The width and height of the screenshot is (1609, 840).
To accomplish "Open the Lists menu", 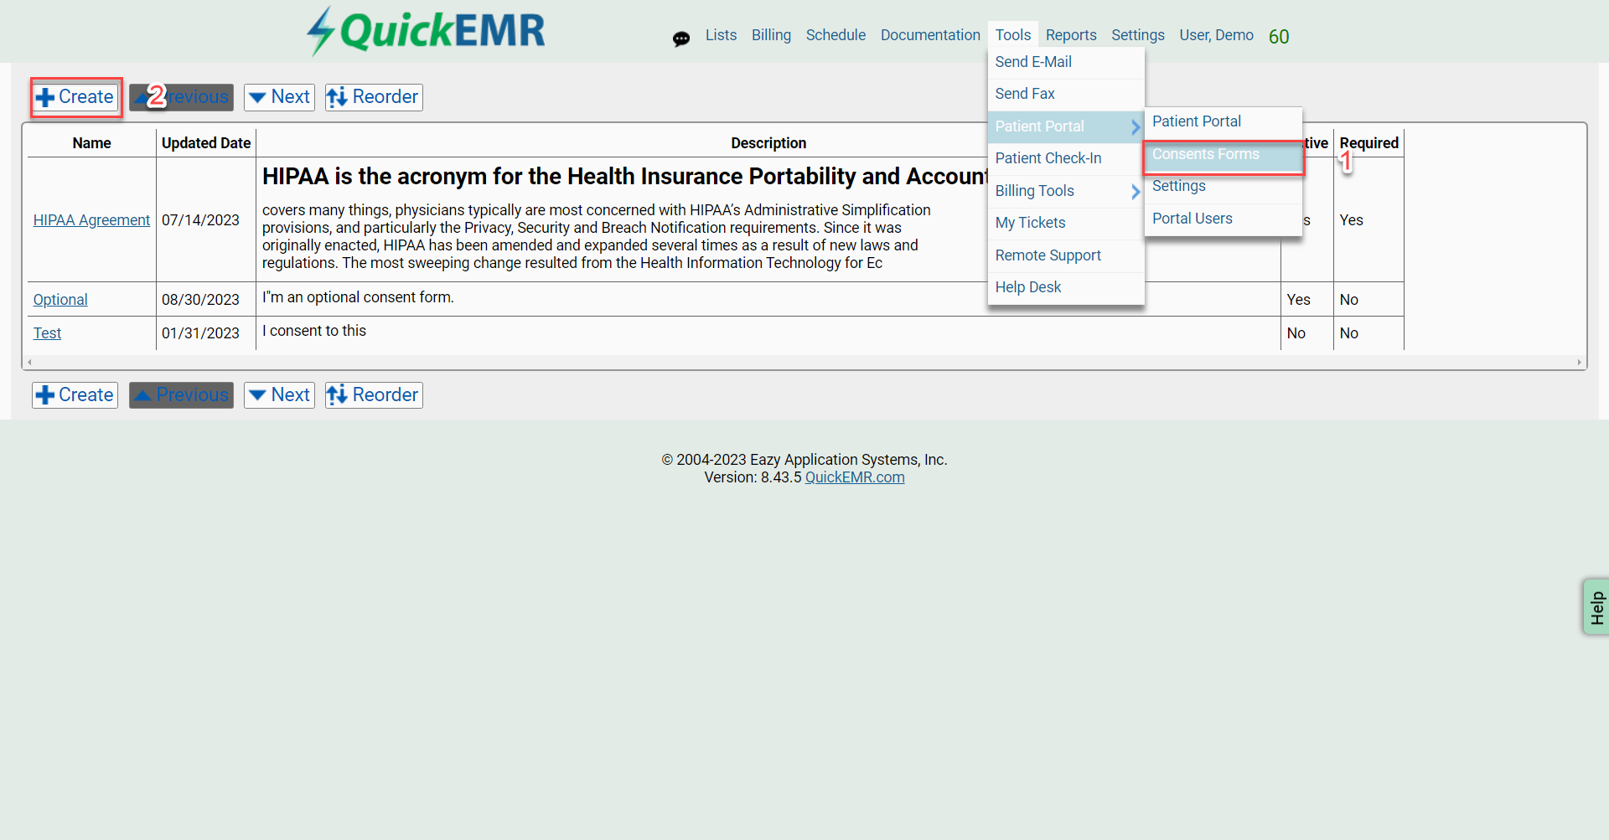I will click(x=721, y=35).
